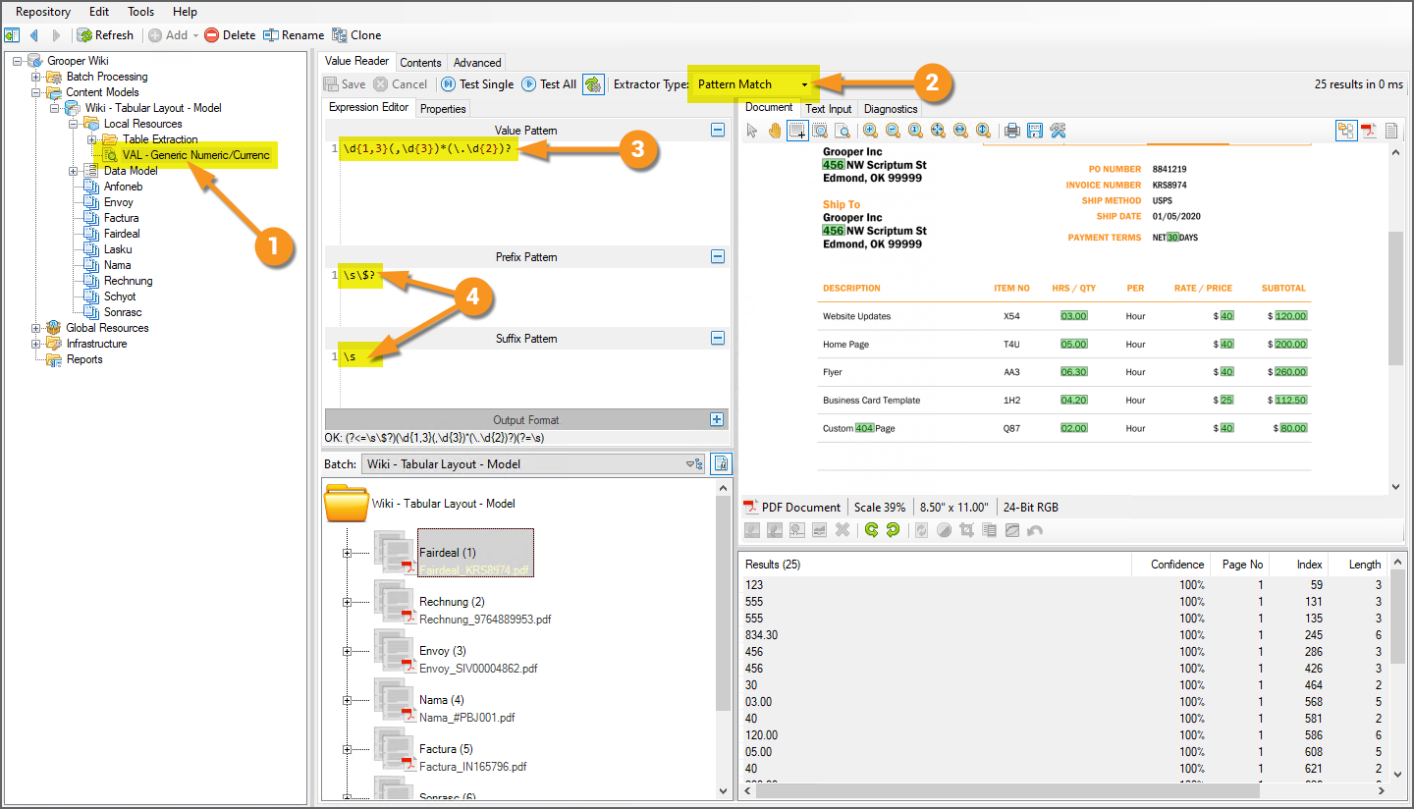The width and height of the screenshot is (1414, 809).
Task: Set document zoom to actual size
Action: [915, 131]
